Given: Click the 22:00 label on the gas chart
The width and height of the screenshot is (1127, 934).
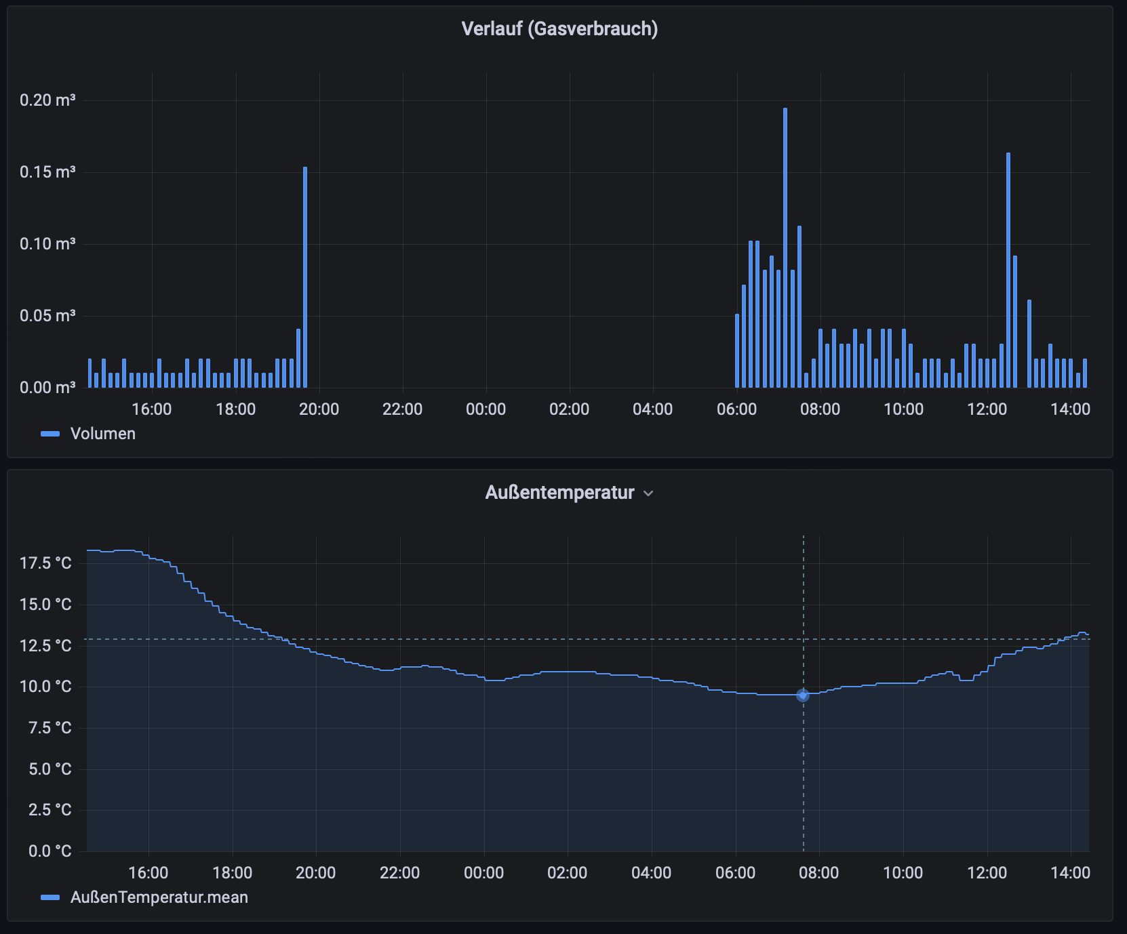Looking at the screenshot, I should pos(403,409).
